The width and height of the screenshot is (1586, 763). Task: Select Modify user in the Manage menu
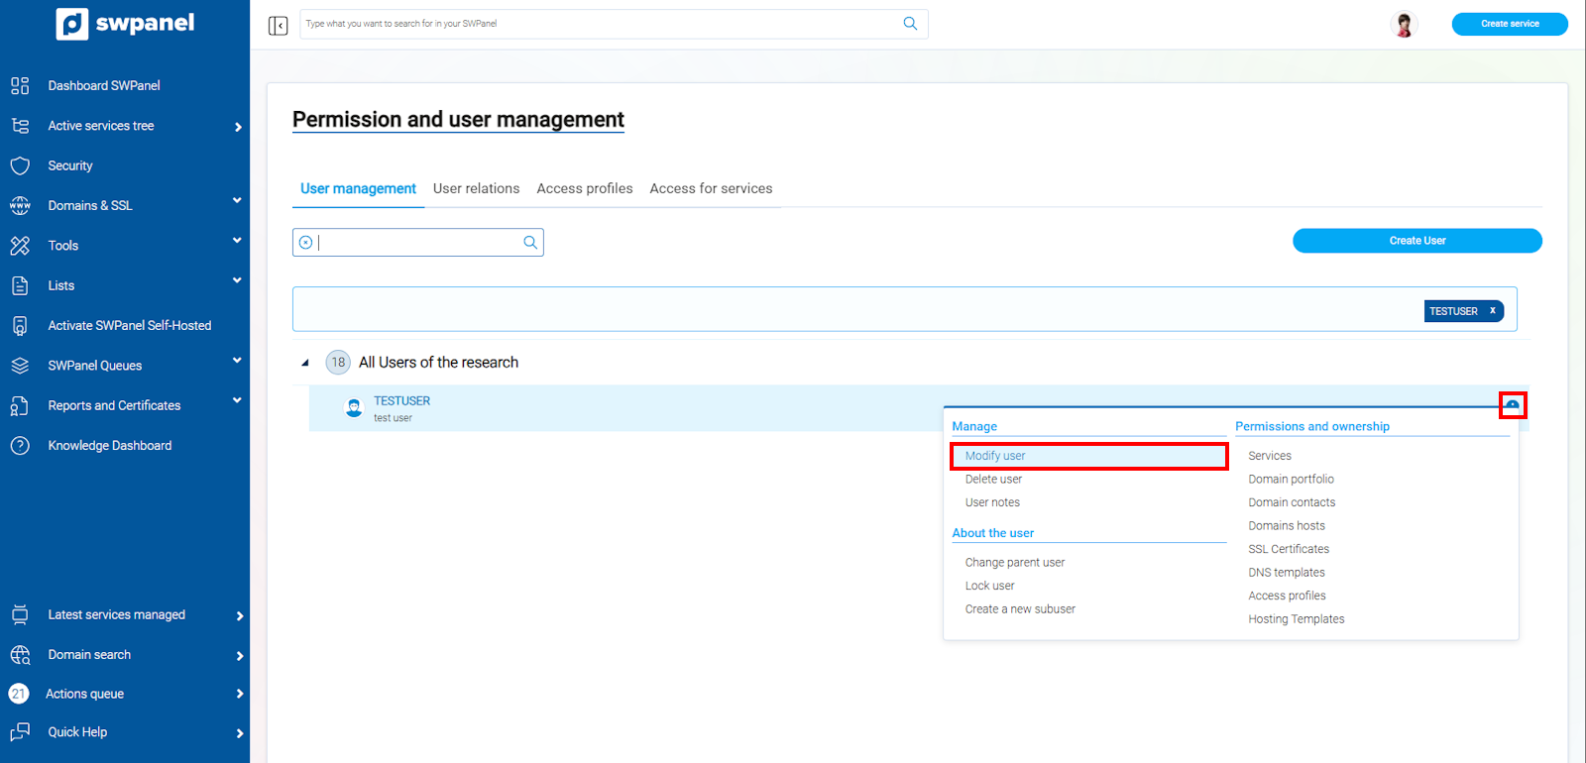tap(995, 456)
